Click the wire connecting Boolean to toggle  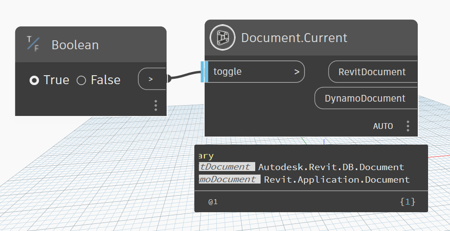(184, 76)
